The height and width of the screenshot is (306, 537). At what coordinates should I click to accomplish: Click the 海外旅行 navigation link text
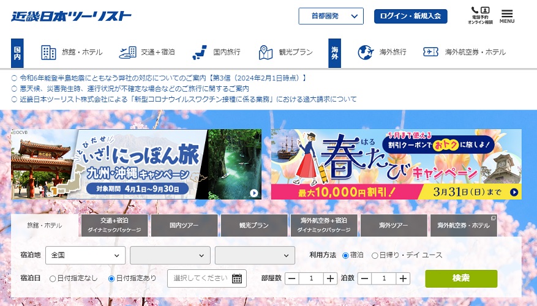point(393,52)
